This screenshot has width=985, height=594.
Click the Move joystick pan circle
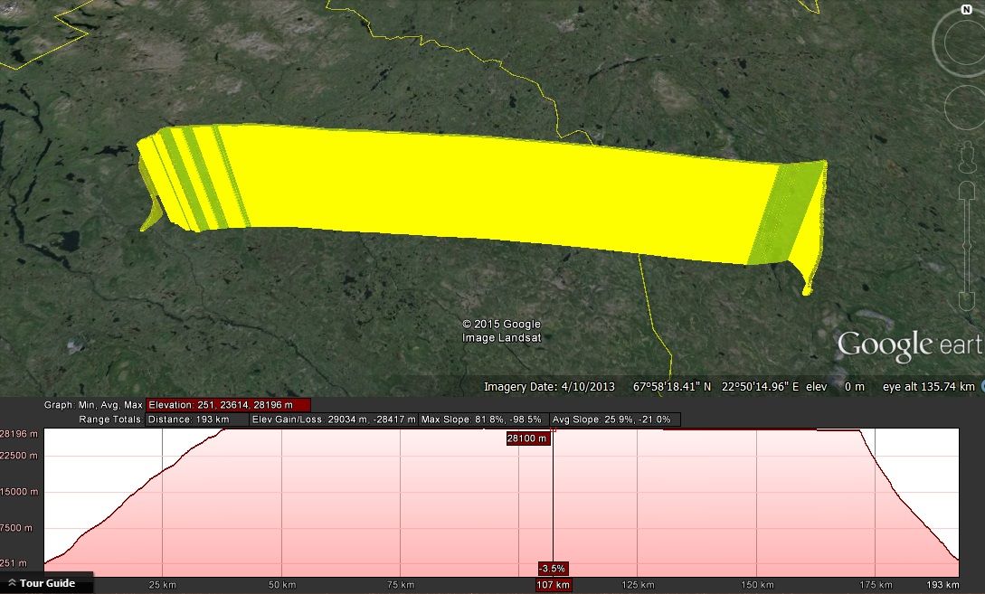click(964, 108)
